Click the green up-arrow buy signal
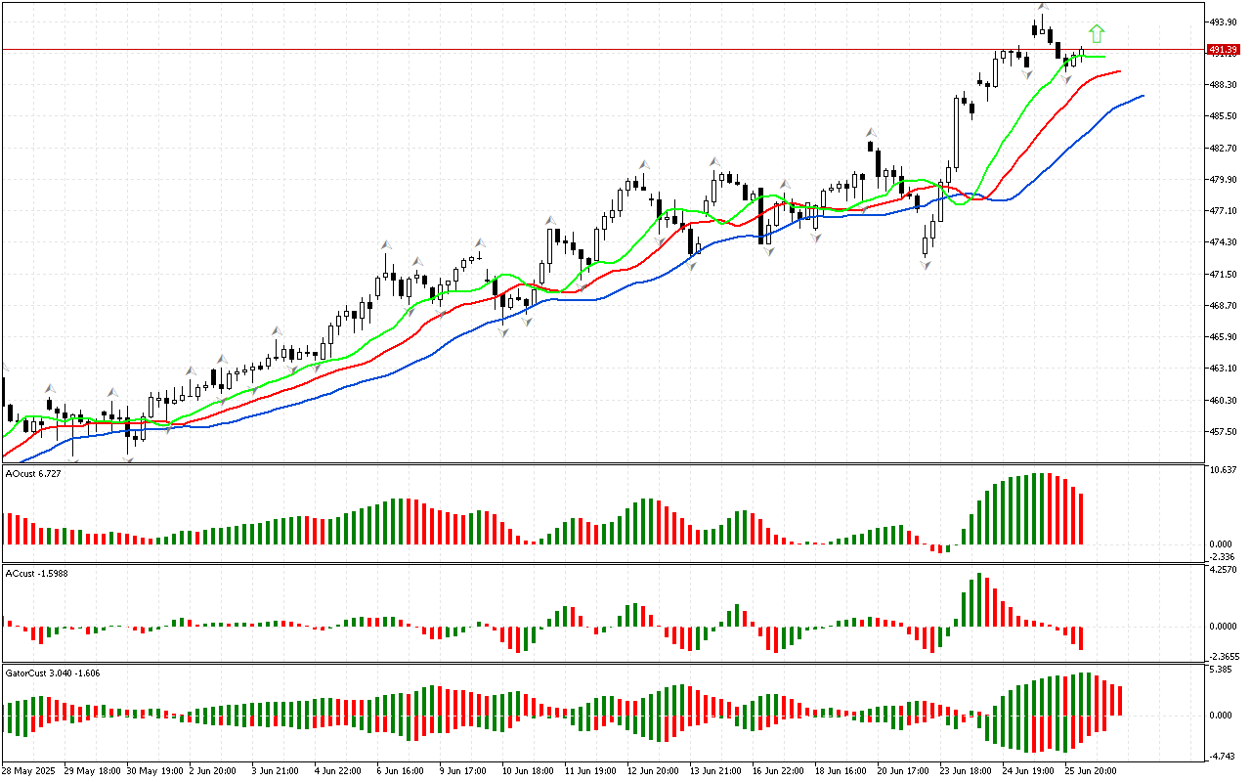 (x=1097, y=34)
